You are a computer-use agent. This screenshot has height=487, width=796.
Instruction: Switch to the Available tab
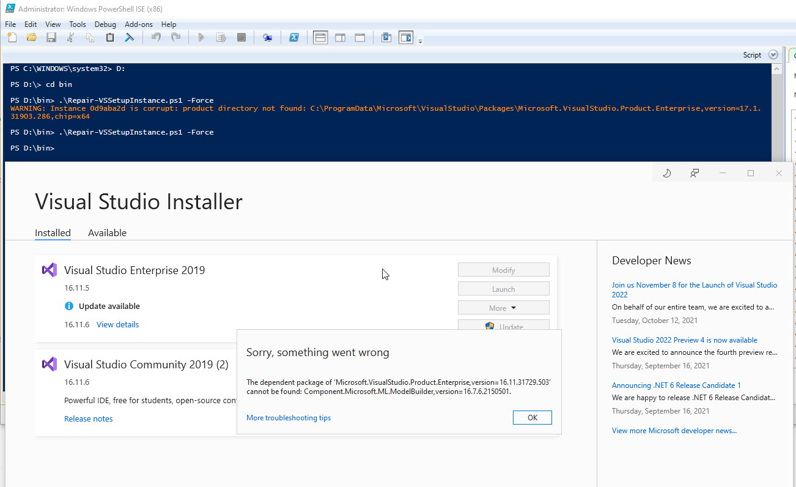point(107,233)
